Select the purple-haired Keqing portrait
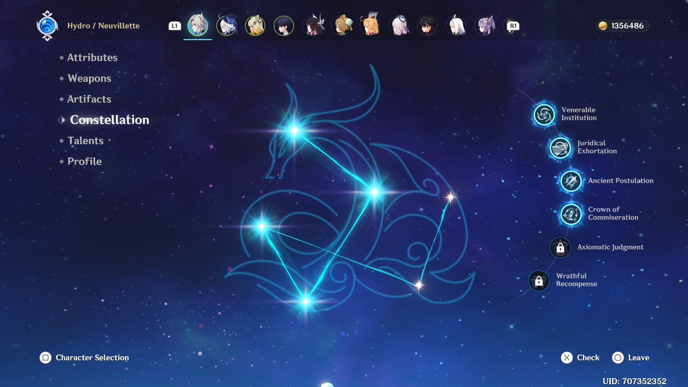This screenshot has height=387, width=688. (486, 25)
